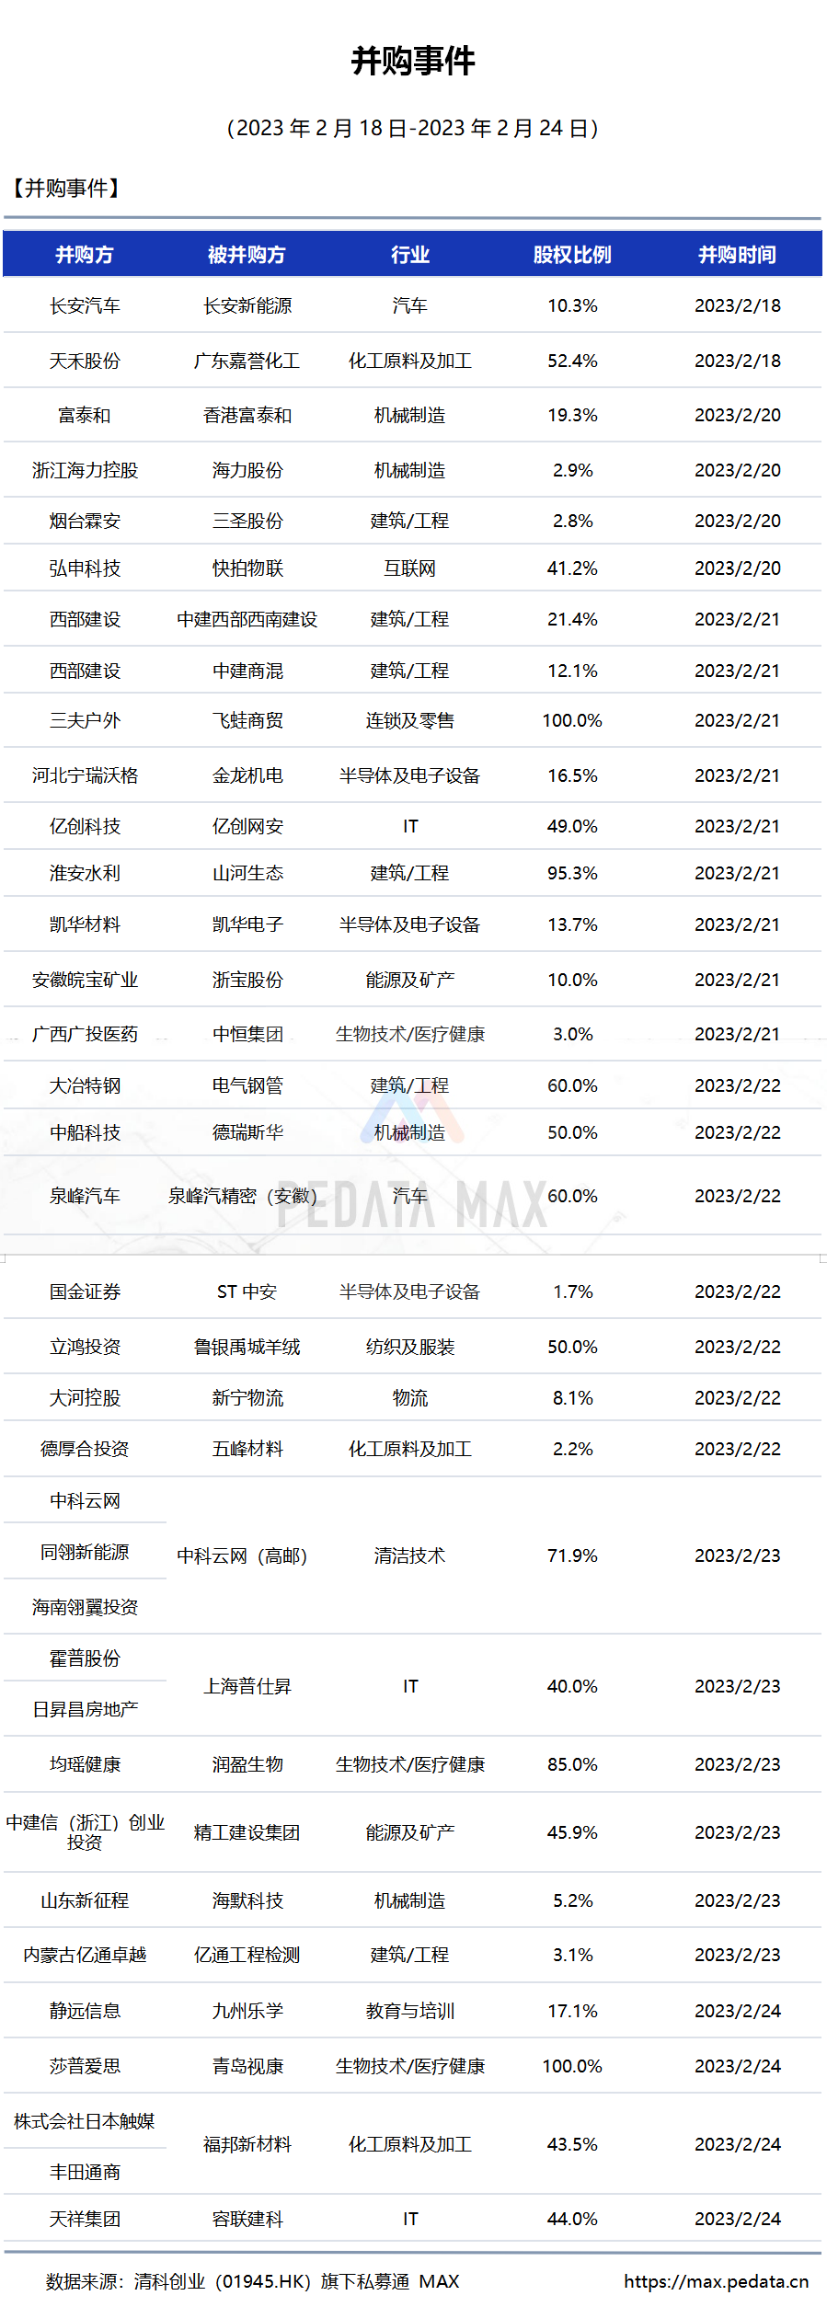Click the 凯华材料 cell
This screenshot has width=827, height=2307.
click(x=85, y=925)
